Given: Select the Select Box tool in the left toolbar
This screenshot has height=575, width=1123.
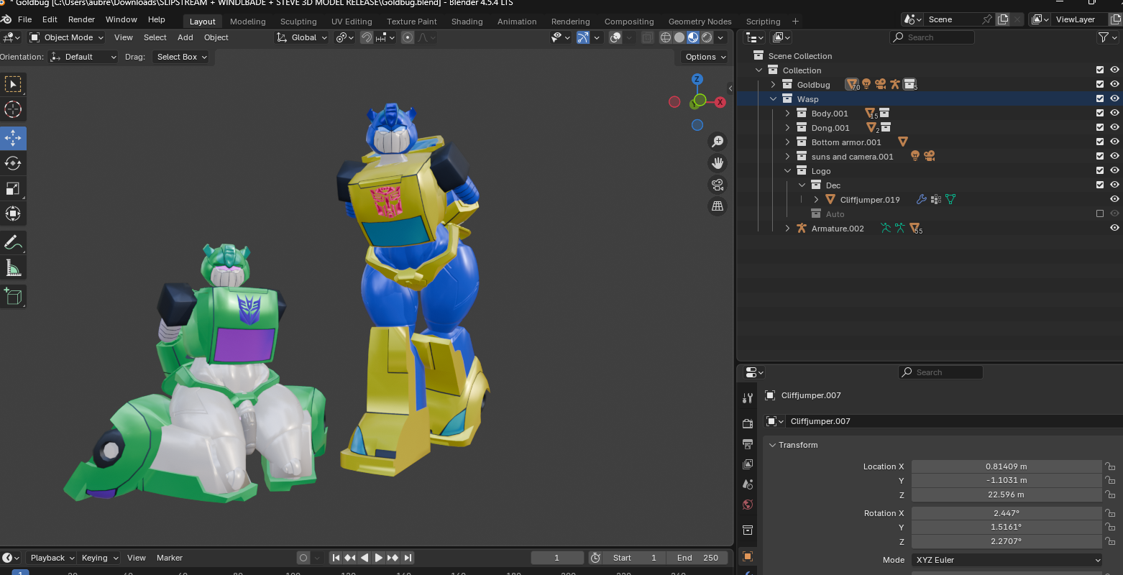Looking at the screenshot, I should click(x=13, y=85).
